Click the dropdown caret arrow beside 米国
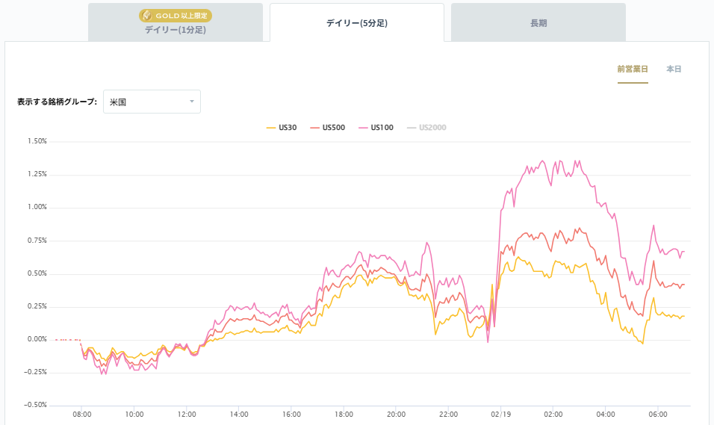Viewport: 714px width, 425px height. (x=192, y=102)
